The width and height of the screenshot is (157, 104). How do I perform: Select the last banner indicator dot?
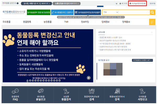(60, 81)
